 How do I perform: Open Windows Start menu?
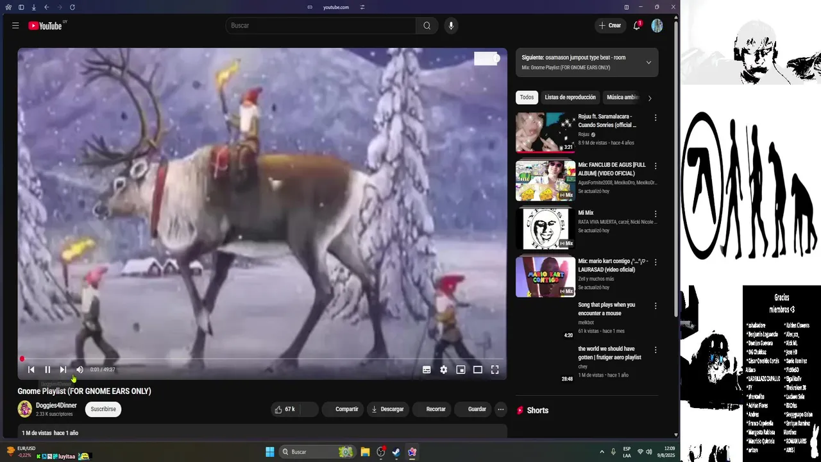tap(270, 452)
